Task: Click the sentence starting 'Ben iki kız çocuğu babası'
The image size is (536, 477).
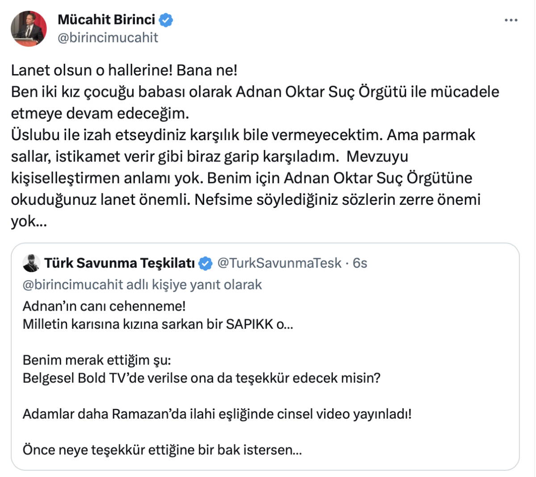Action: [x=255, y=92]
